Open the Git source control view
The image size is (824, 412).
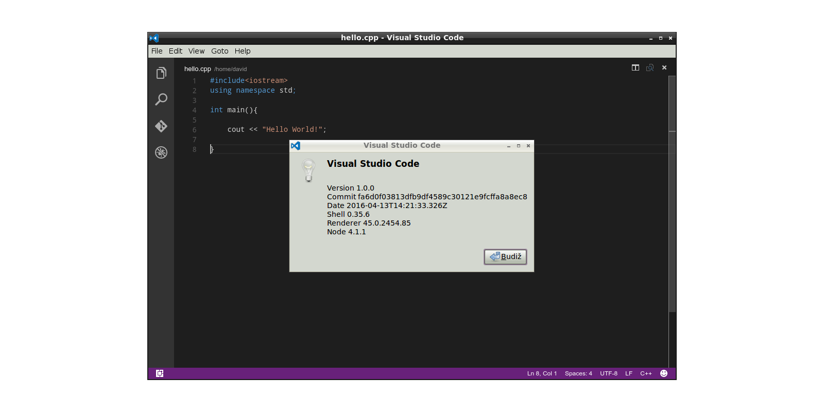pyautogui.click(x=161, y=126)
